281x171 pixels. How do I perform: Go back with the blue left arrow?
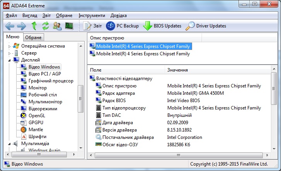(10, 26)
